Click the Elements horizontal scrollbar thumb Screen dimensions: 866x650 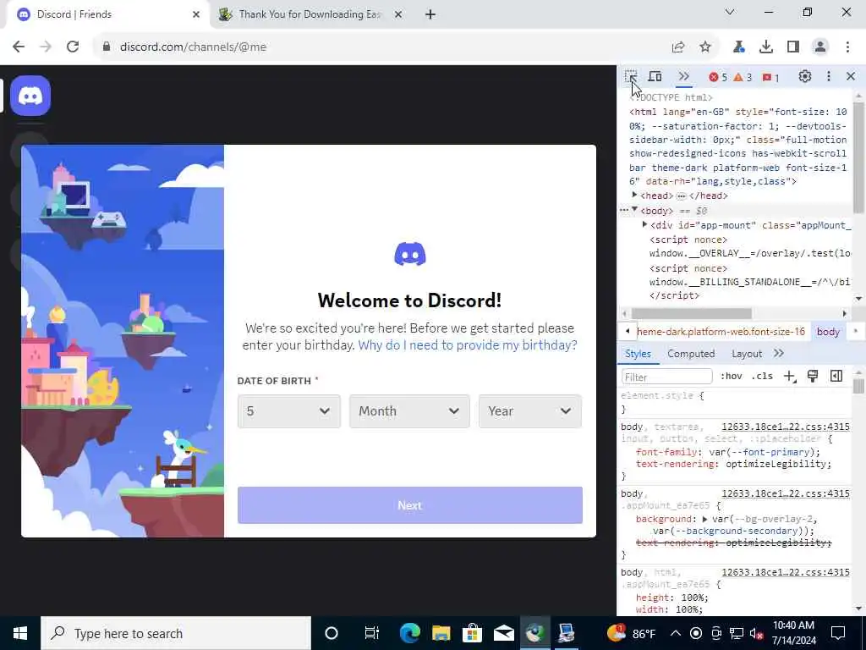(692, 313)
